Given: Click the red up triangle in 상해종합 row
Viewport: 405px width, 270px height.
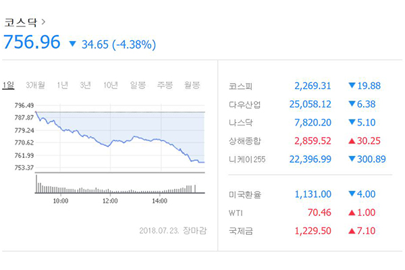Looking at the screenshot, I should (352, 141).
